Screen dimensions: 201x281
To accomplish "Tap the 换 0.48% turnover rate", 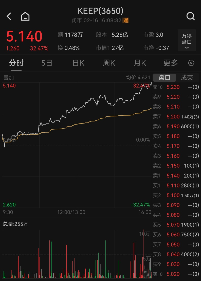I will pos(69,48).
